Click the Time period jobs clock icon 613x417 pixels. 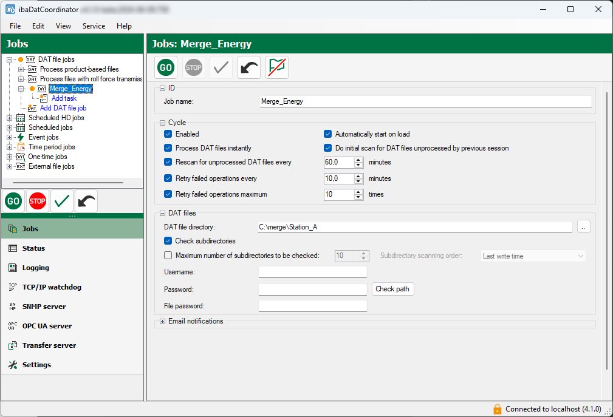point(21,147)
